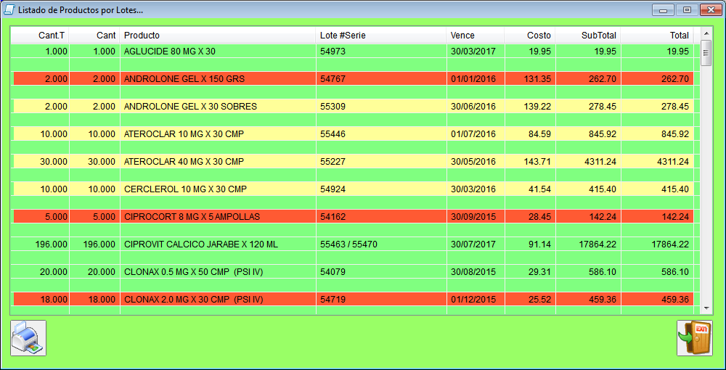Image resolution: width=726 pixels, height=370 pixels.
Task: Select CERCLEROL 10 MG X 30 CMP
Action: tap(185, 189)
